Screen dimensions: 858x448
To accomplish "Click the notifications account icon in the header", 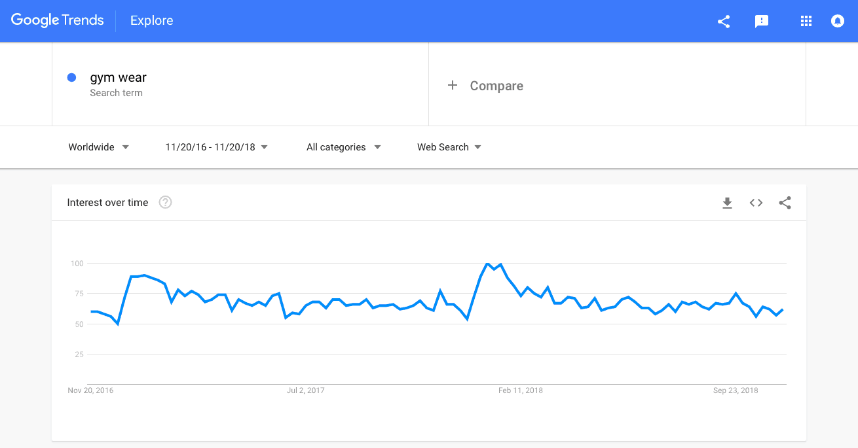I will (837, 21).
